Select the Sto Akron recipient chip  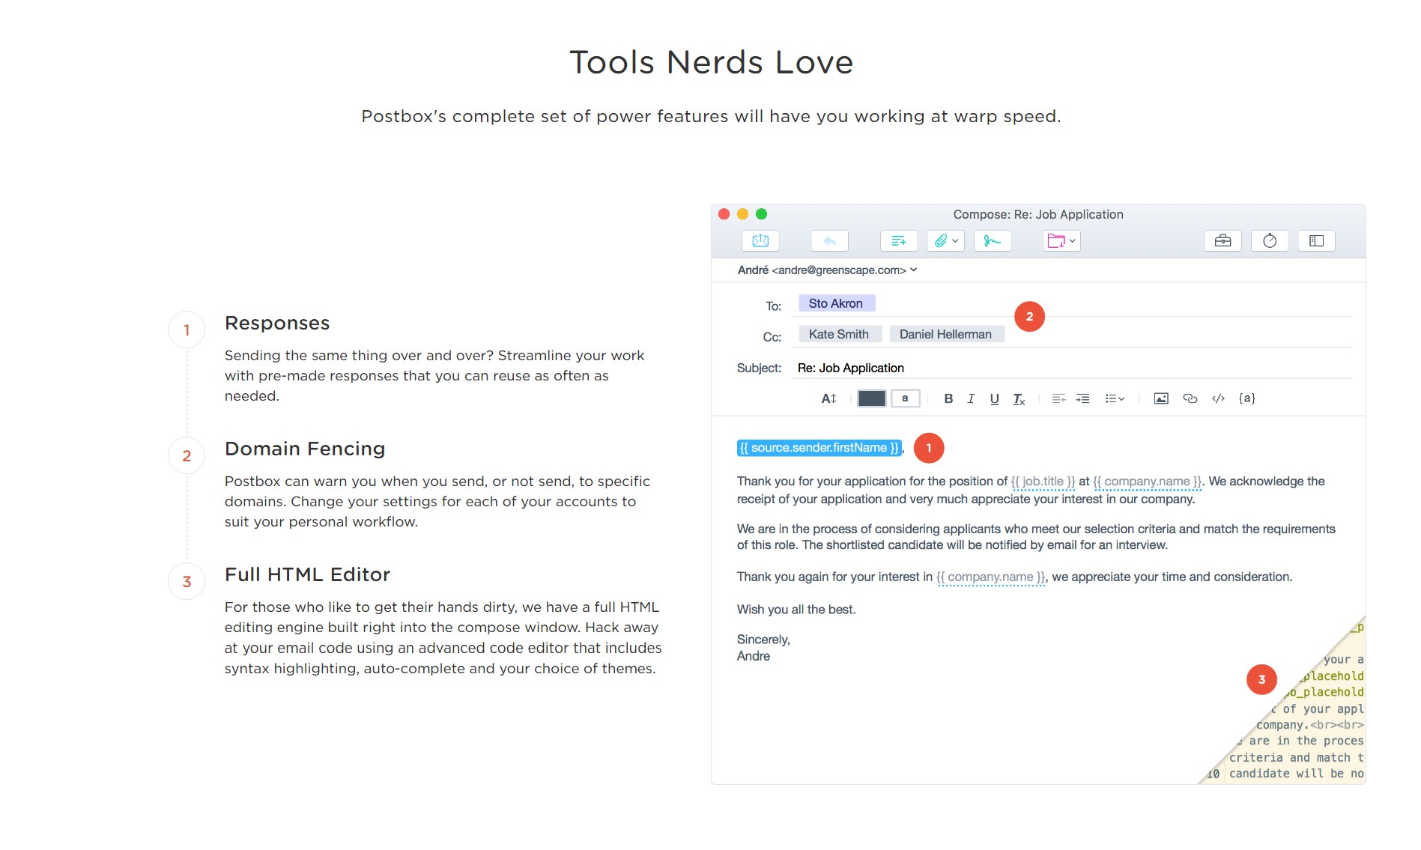point(835,303)
